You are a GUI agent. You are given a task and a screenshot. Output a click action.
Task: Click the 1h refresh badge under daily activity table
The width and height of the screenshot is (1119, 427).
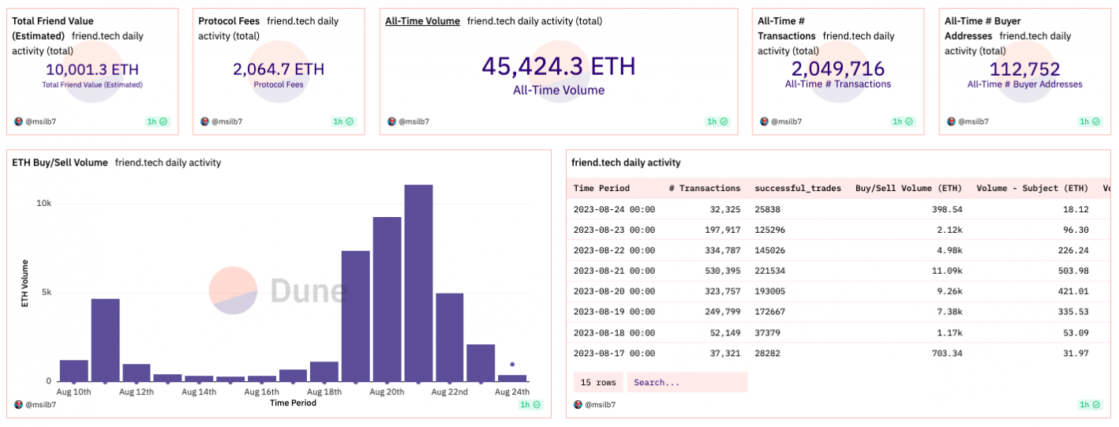1089,405
